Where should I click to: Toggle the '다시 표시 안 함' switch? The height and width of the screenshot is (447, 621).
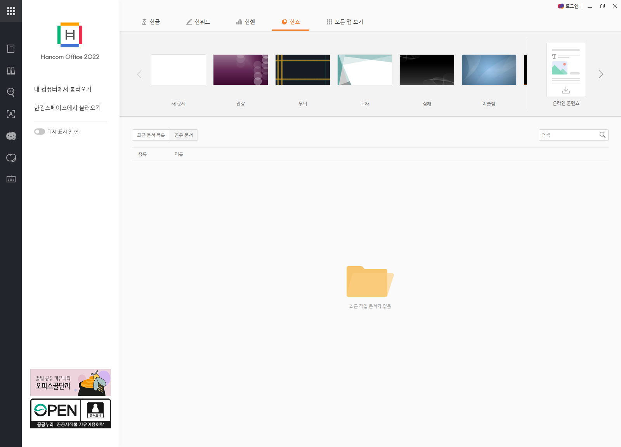coord(40,132)
